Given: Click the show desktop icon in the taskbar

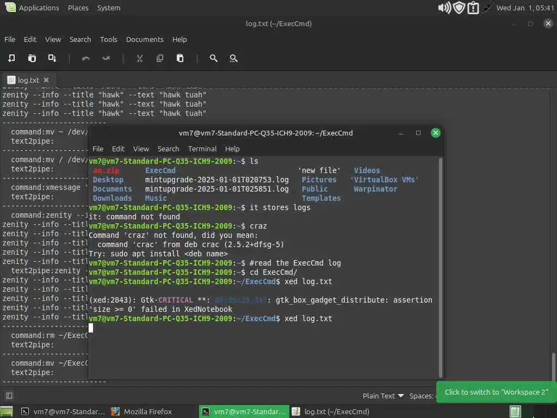Looking at the screenshot, I should 7,411.
